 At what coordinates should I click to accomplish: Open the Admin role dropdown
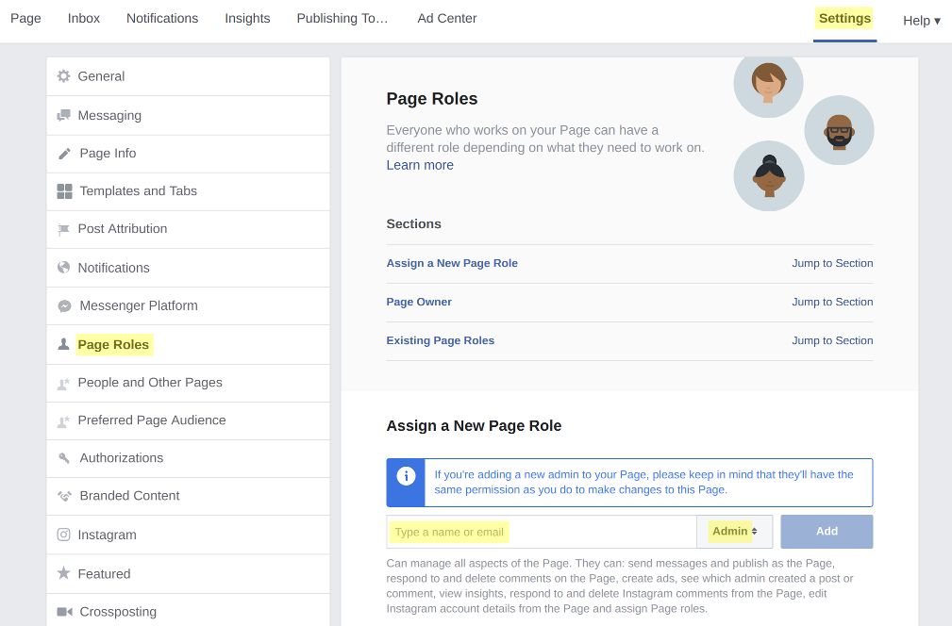click(734, 532)
